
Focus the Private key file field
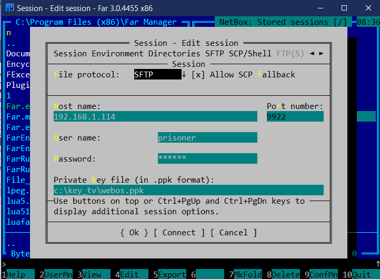(188, 190)
